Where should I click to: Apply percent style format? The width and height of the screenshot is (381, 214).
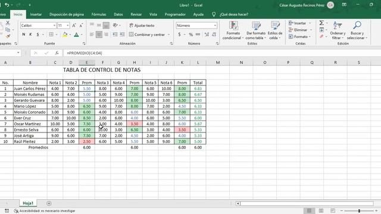click(191, 34)
